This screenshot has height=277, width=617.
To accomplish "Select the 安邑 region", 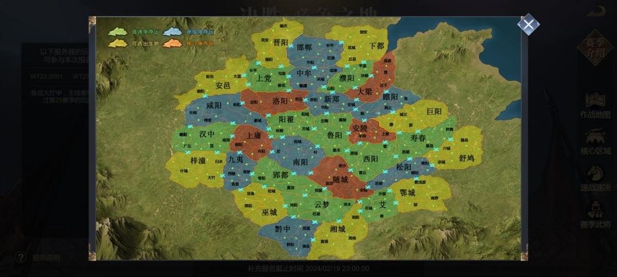I will [x=223, y=85].
